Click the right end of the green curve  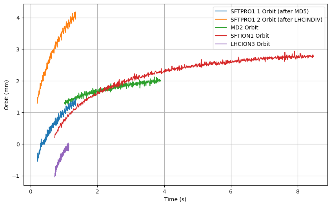(160, 80)
